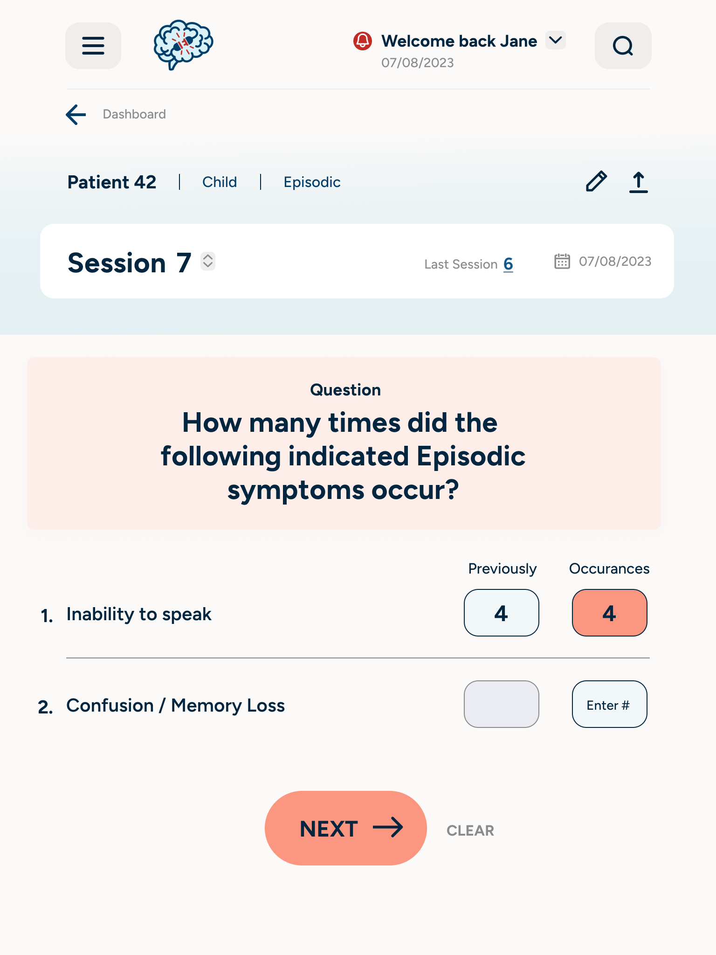Click Occurrences field for Confusion / Memory Loss
The height and width of the screenshot is (955, 716).
pos(609,704)
